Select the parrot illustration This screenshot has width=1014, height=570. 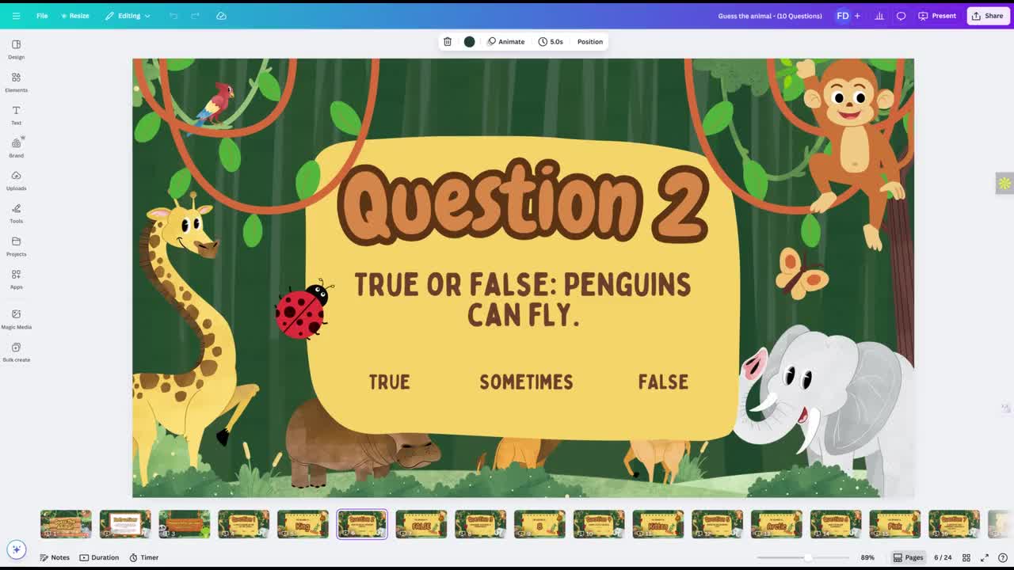(x=214, y=106)
